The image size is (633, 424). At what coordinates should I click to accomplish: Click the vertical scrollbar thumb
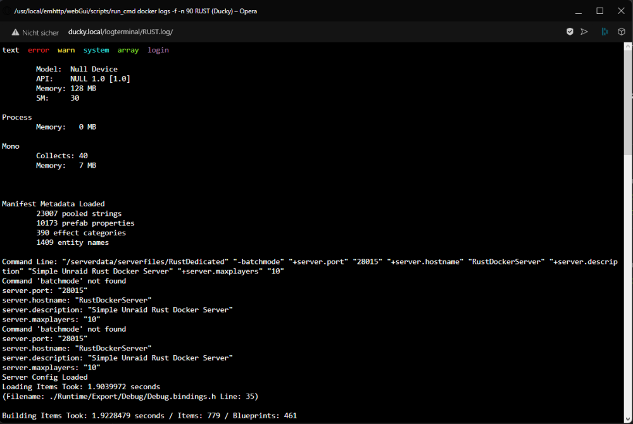(x=628, y=103)
